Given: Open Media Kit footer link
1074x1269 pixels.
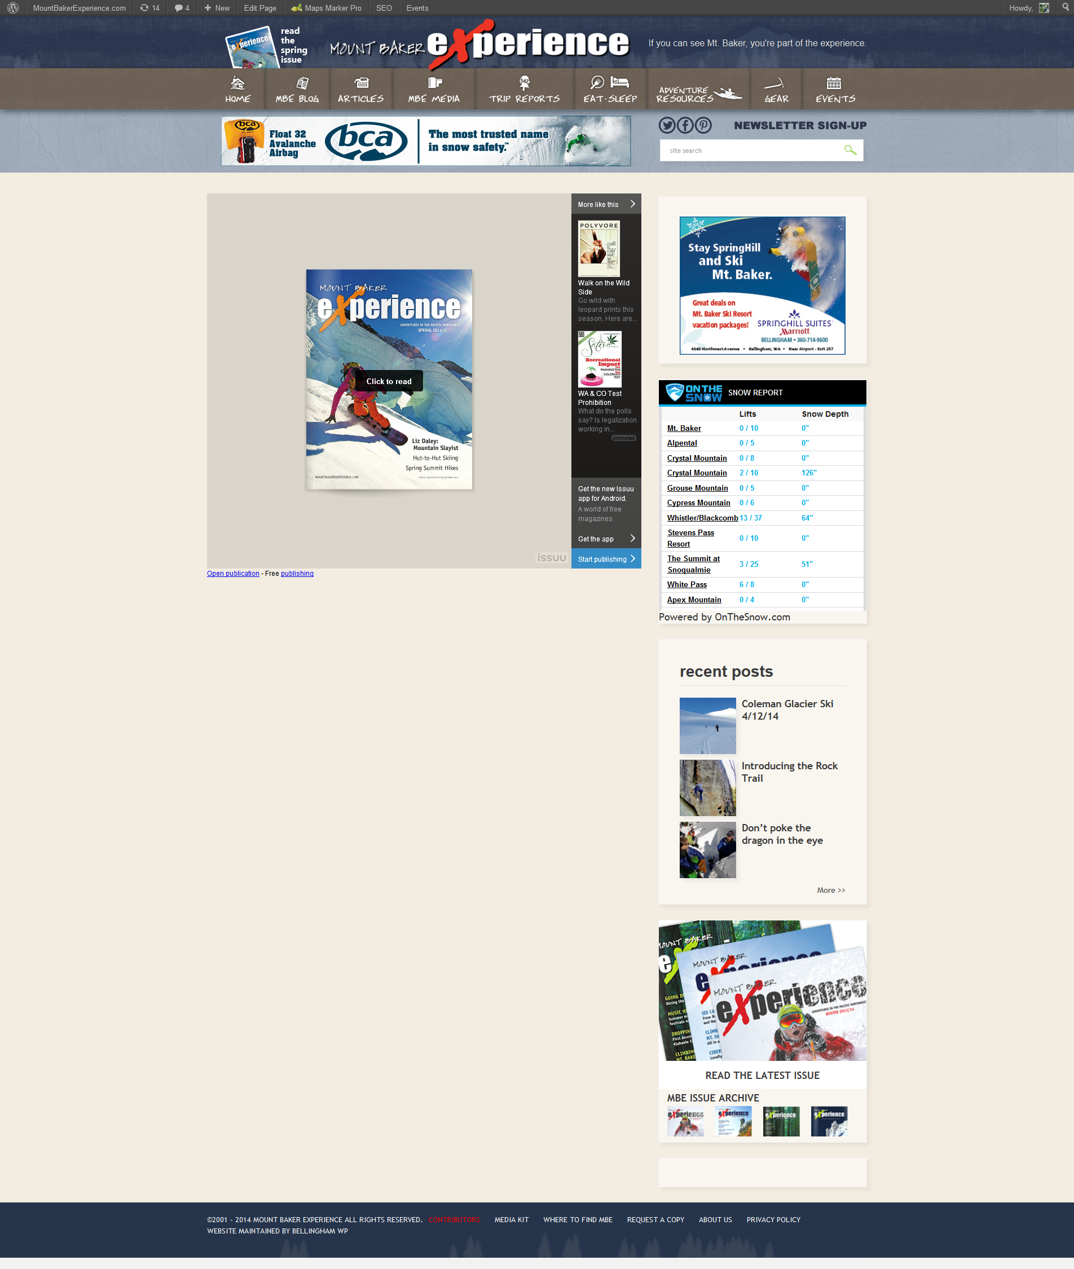Looking at the screenshot, I should (x=512, y=1220).
